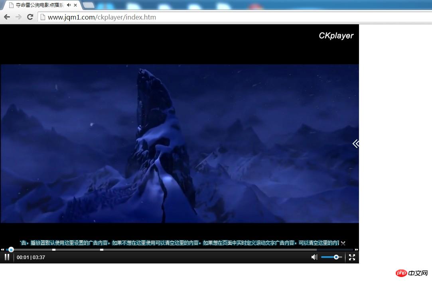
Task: Click the progress bar playhead knob
Action: [x=11, y=250]
